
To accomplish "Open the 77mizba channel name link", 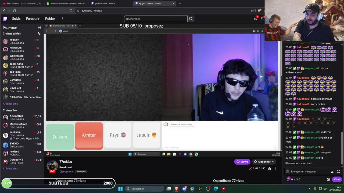I will pyautogui.click(x=66, y=162).
